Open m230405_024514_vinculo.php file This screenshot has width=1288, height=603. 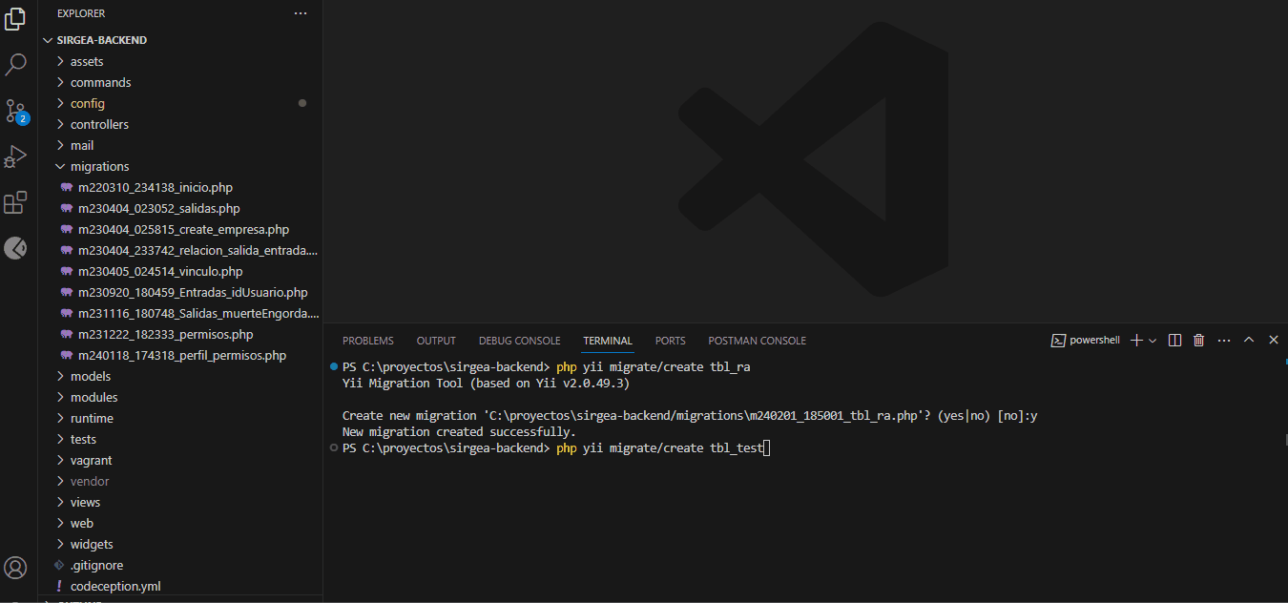(180, 271)
